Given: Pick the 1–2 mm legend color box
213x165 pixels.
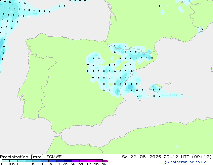Looking at the screenshot, I should click(21, 161).
